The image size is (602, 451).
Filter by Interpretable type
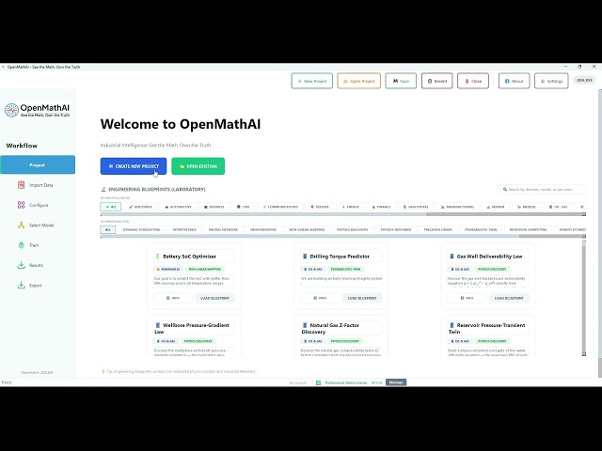(x=184, y=229)
